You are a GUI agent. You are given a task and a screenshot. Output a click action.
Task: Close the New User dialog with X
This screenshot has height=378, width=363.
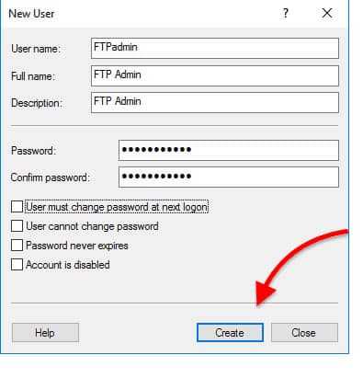coord(327,13)
